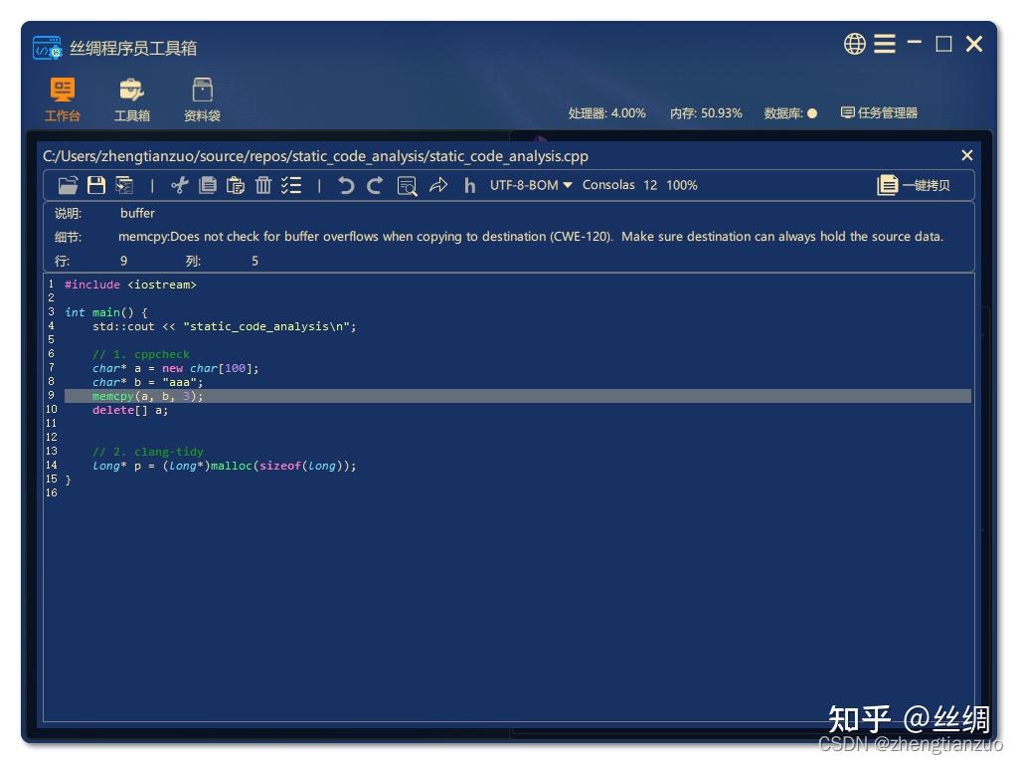
Task: Delete text via the trash icon
Action: 262,185
